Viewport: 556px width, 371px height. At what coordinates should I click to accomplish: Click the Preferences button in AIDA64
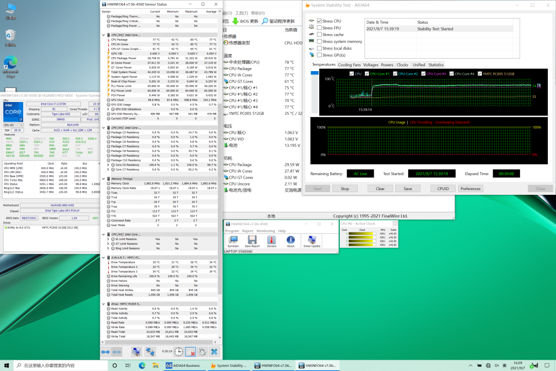click(x=470, y=189)
